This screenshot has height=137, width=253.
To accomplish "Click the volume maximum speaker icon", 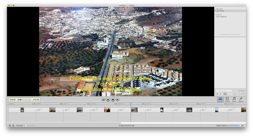I will [x=242, y=126].
